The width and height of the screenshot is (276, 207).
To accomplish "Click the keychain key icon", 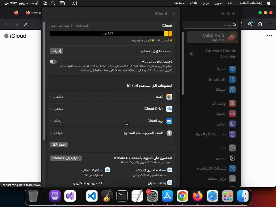I will click(x=169, y=133).
